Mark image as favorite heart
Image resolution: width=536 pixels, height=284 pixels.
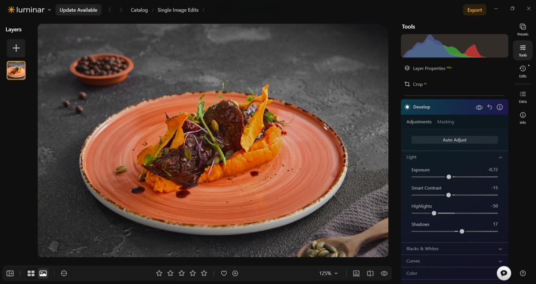point(224,273)
